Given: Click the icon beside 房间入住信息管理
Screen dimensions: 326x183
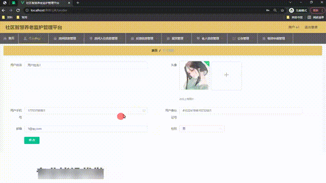Looking at the screenshot, I should [x=91, y=39].
